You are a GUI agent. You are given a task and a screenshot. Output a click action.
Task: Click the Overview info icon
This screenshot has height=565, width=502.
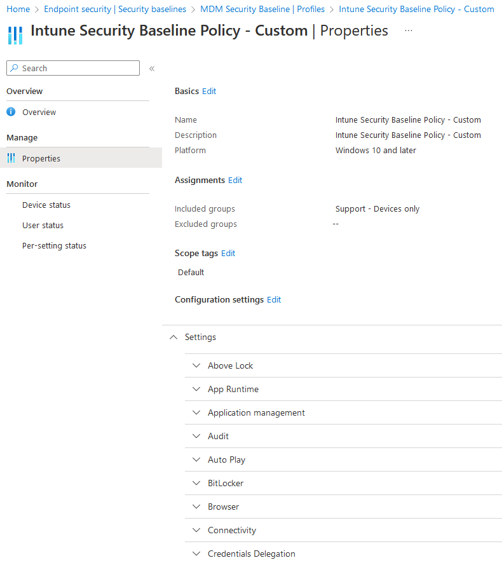pyautogui.click(x=11, y=112)
